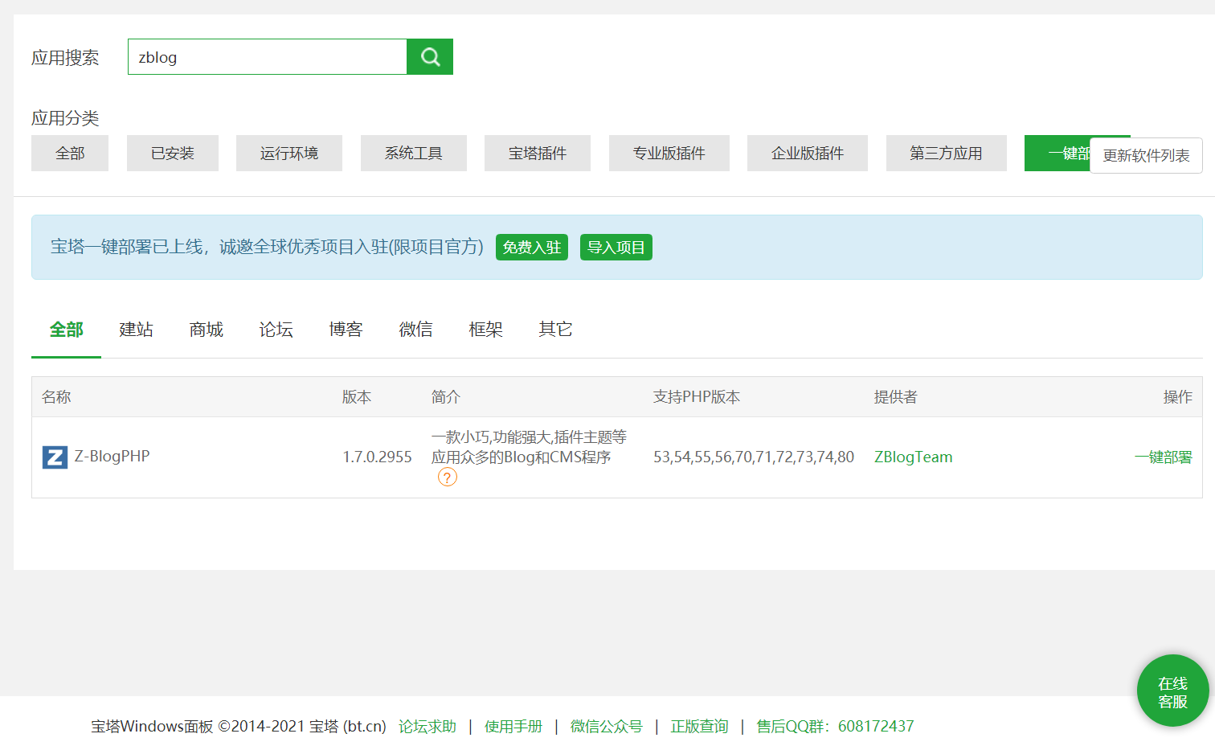Click the 名称 column header
Image resolution: width=1215 pixels, height=746 pixels.
[56, 397]
